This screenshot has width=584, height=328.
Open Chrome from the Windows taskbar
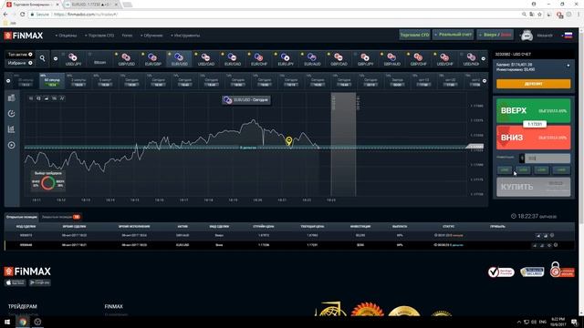point(23,322)
